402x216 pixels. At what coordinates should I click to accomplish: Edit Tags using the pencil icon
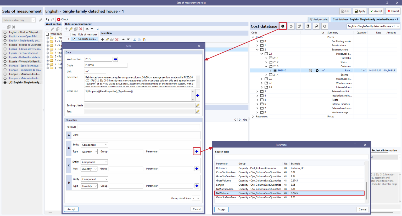198,111
